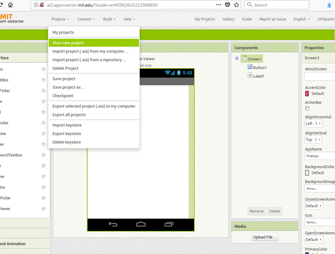
Task: Select Save project as menu entry
Action: click(x=94, y=88)
